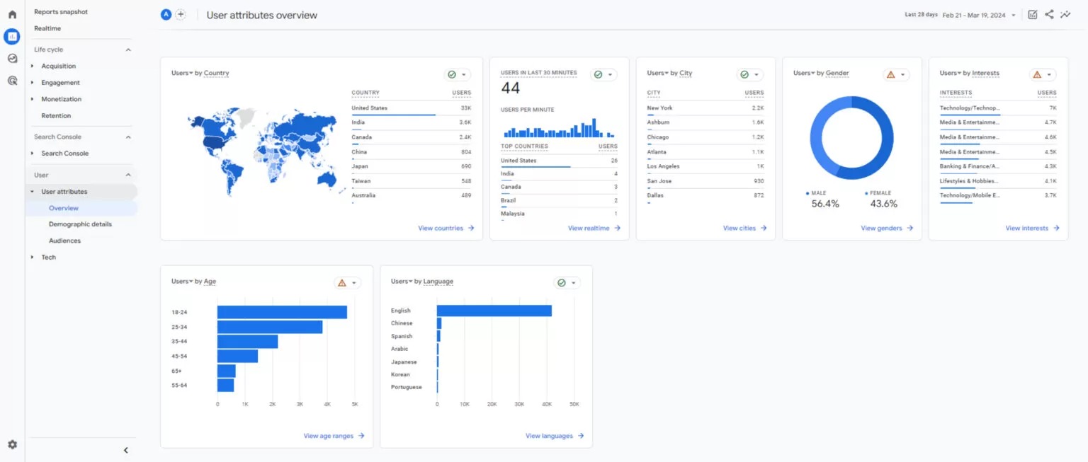Click the Lifestyles & Hobbies interests row
The image size is (1088, 462).
998,181
